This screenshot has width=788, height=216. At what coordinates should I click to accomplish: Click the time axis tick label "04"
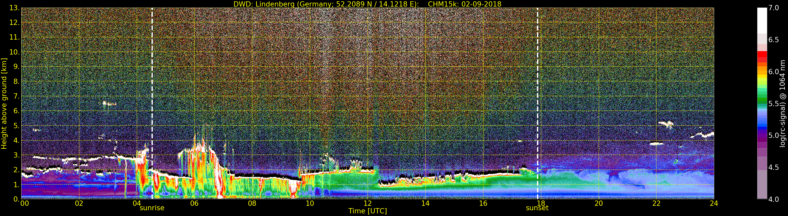pyautogui.click(x=137, y=203)
